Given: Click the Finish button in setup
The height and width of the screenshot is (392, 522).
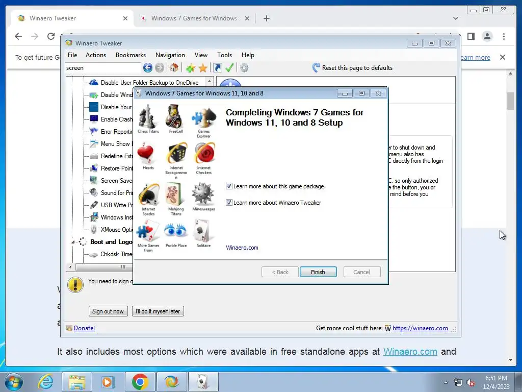Looking at the screenshot, I should pos(318,272).
